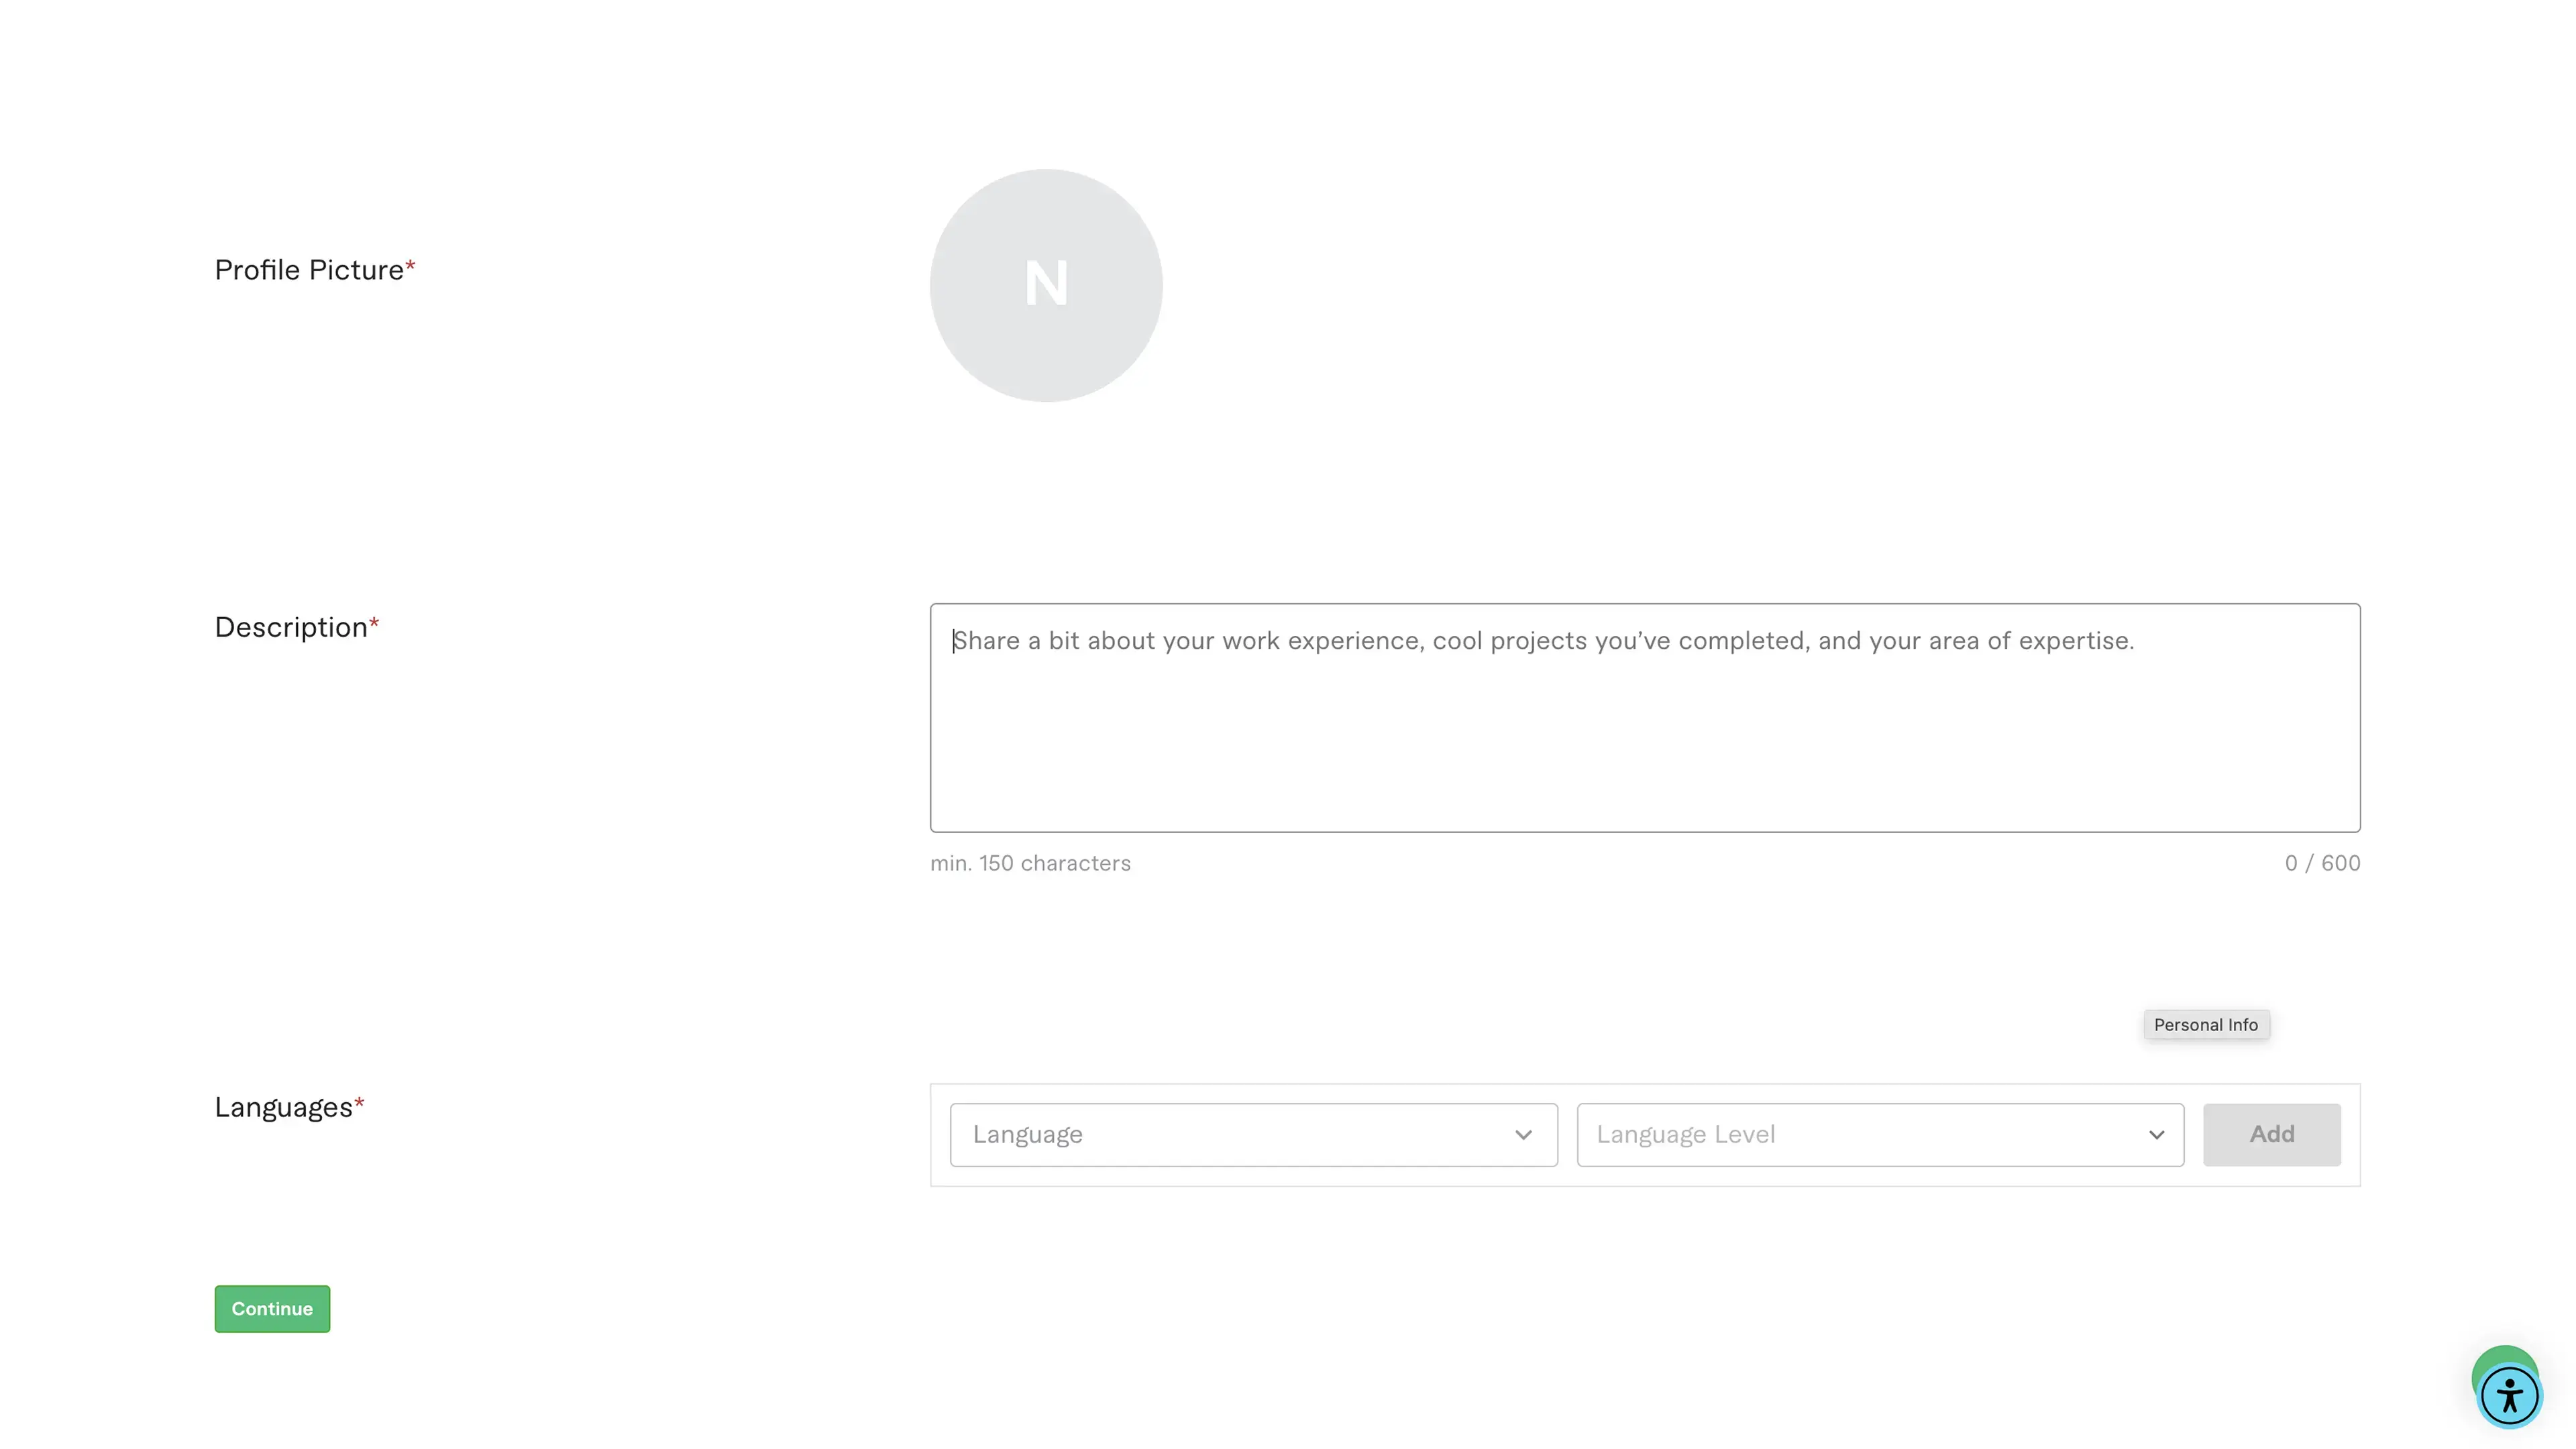Click the red asterisk beside Description
Viewport: 2576px width, 1449px height.
[374, 623]
